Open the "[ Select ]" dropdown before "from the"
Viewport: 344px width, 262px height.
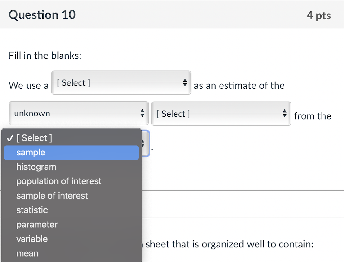221,114
